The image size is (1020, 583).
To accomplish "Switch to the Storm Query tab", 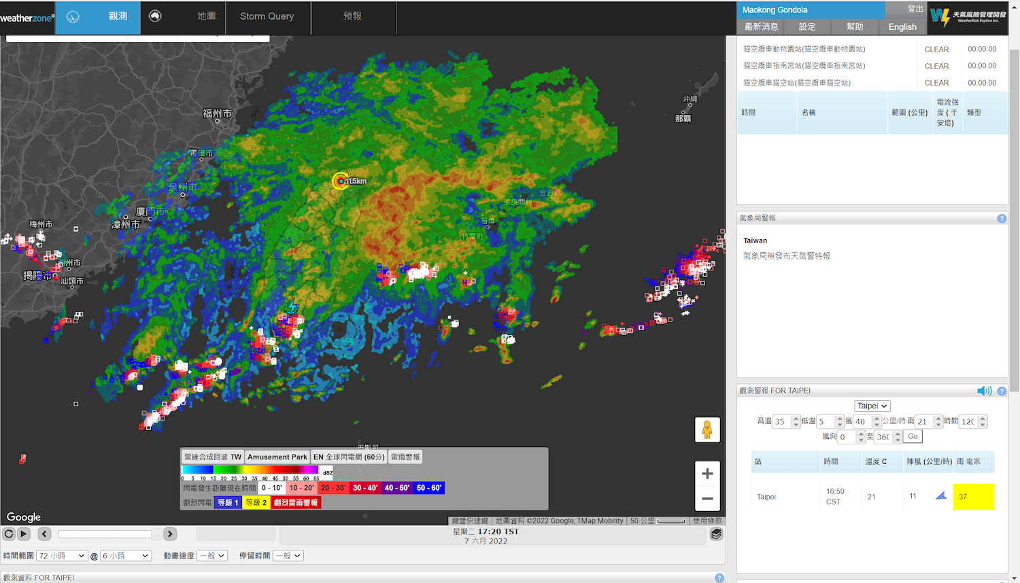I will tap(267, 16).
